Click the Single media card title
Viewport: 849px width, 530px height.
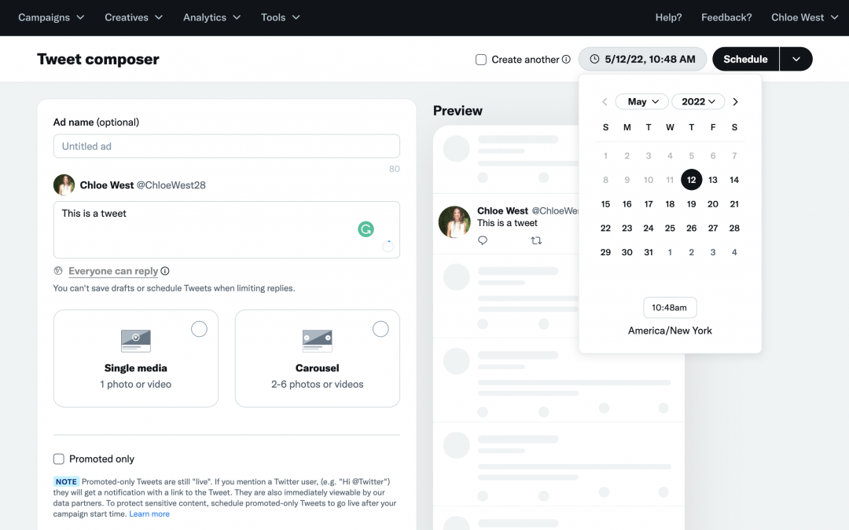click(x=136, y=367)
